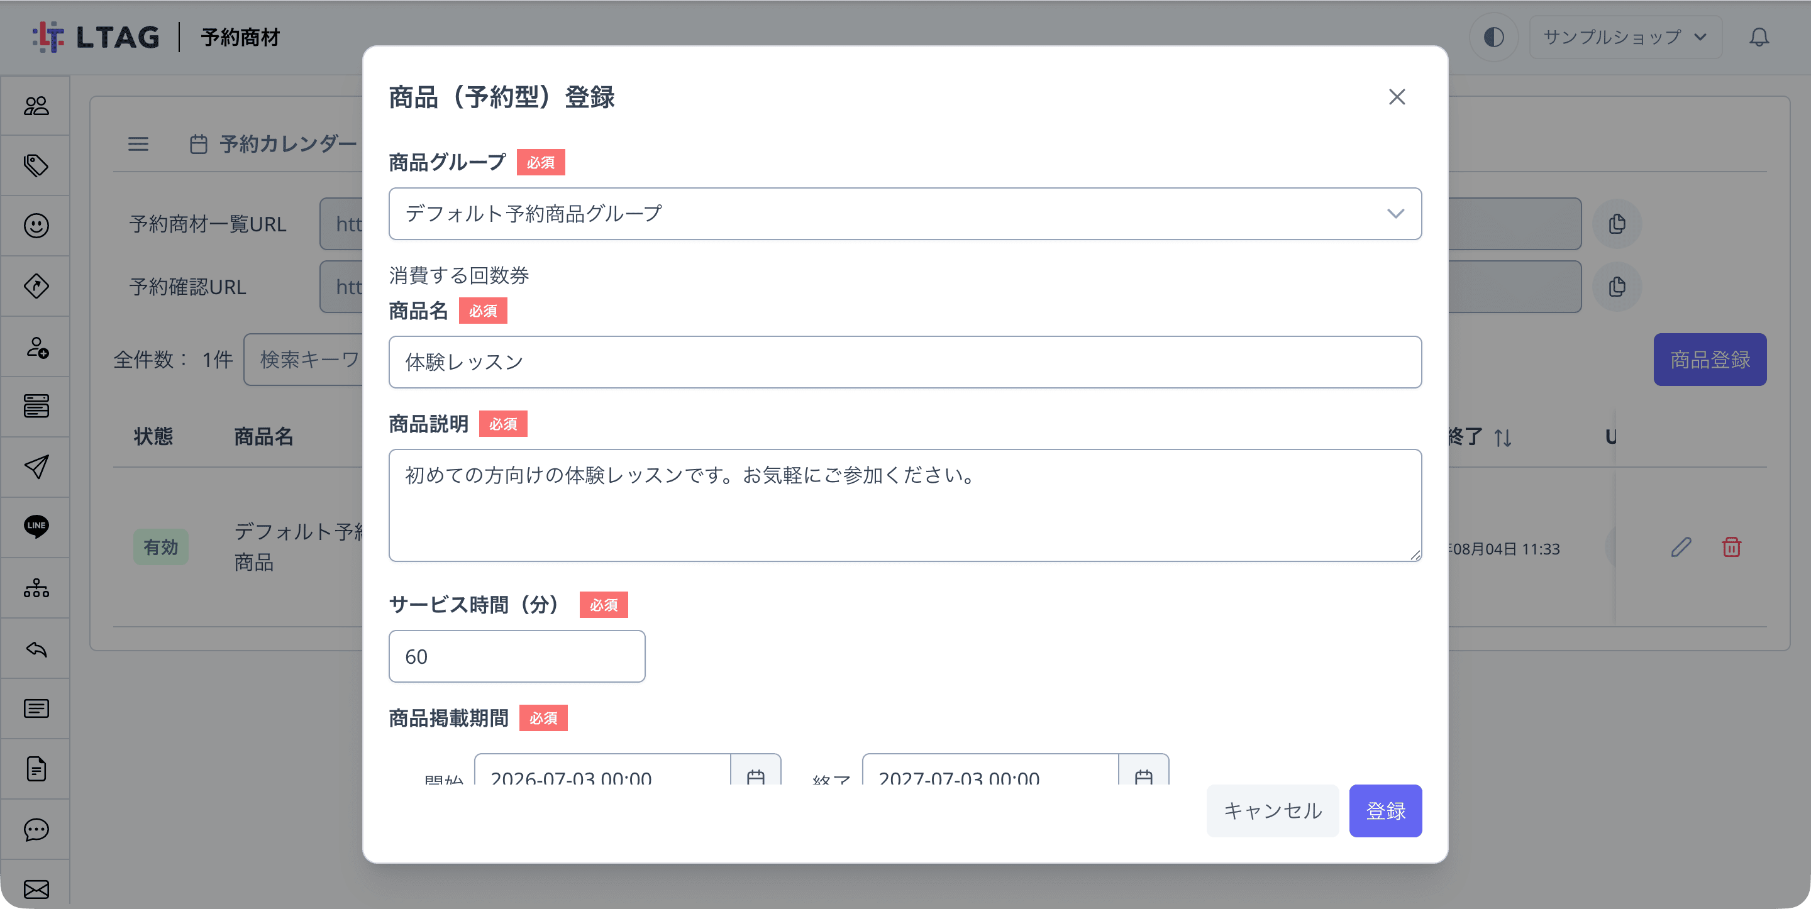Click the 検索キーワード search field
Viewport: 1811px width, 909px height.
pos(304,359)
